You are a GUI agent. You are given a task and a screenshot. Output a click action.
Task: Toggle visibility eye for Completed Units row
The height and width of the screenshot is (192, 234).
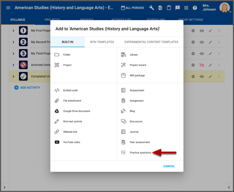(x=202, y=76)
